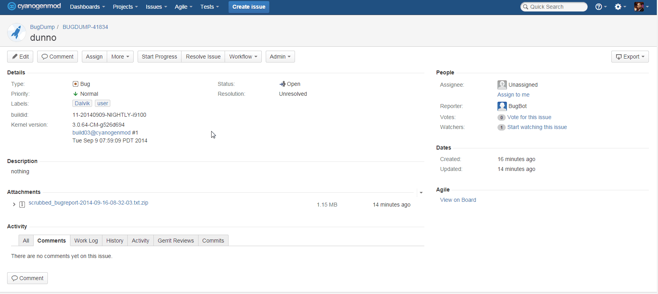The width and height of the screenshot is (658, 294).
Task: Switch to the Commits tab
Action: tap(213, 241)
